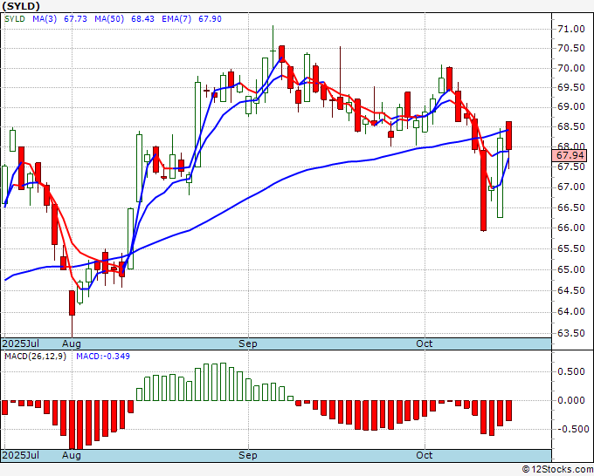Image resolution: width=594 pixels, height=476 pixels.
Task: Click Oct on price chart time axis
Action: click(x=425, y=343)
